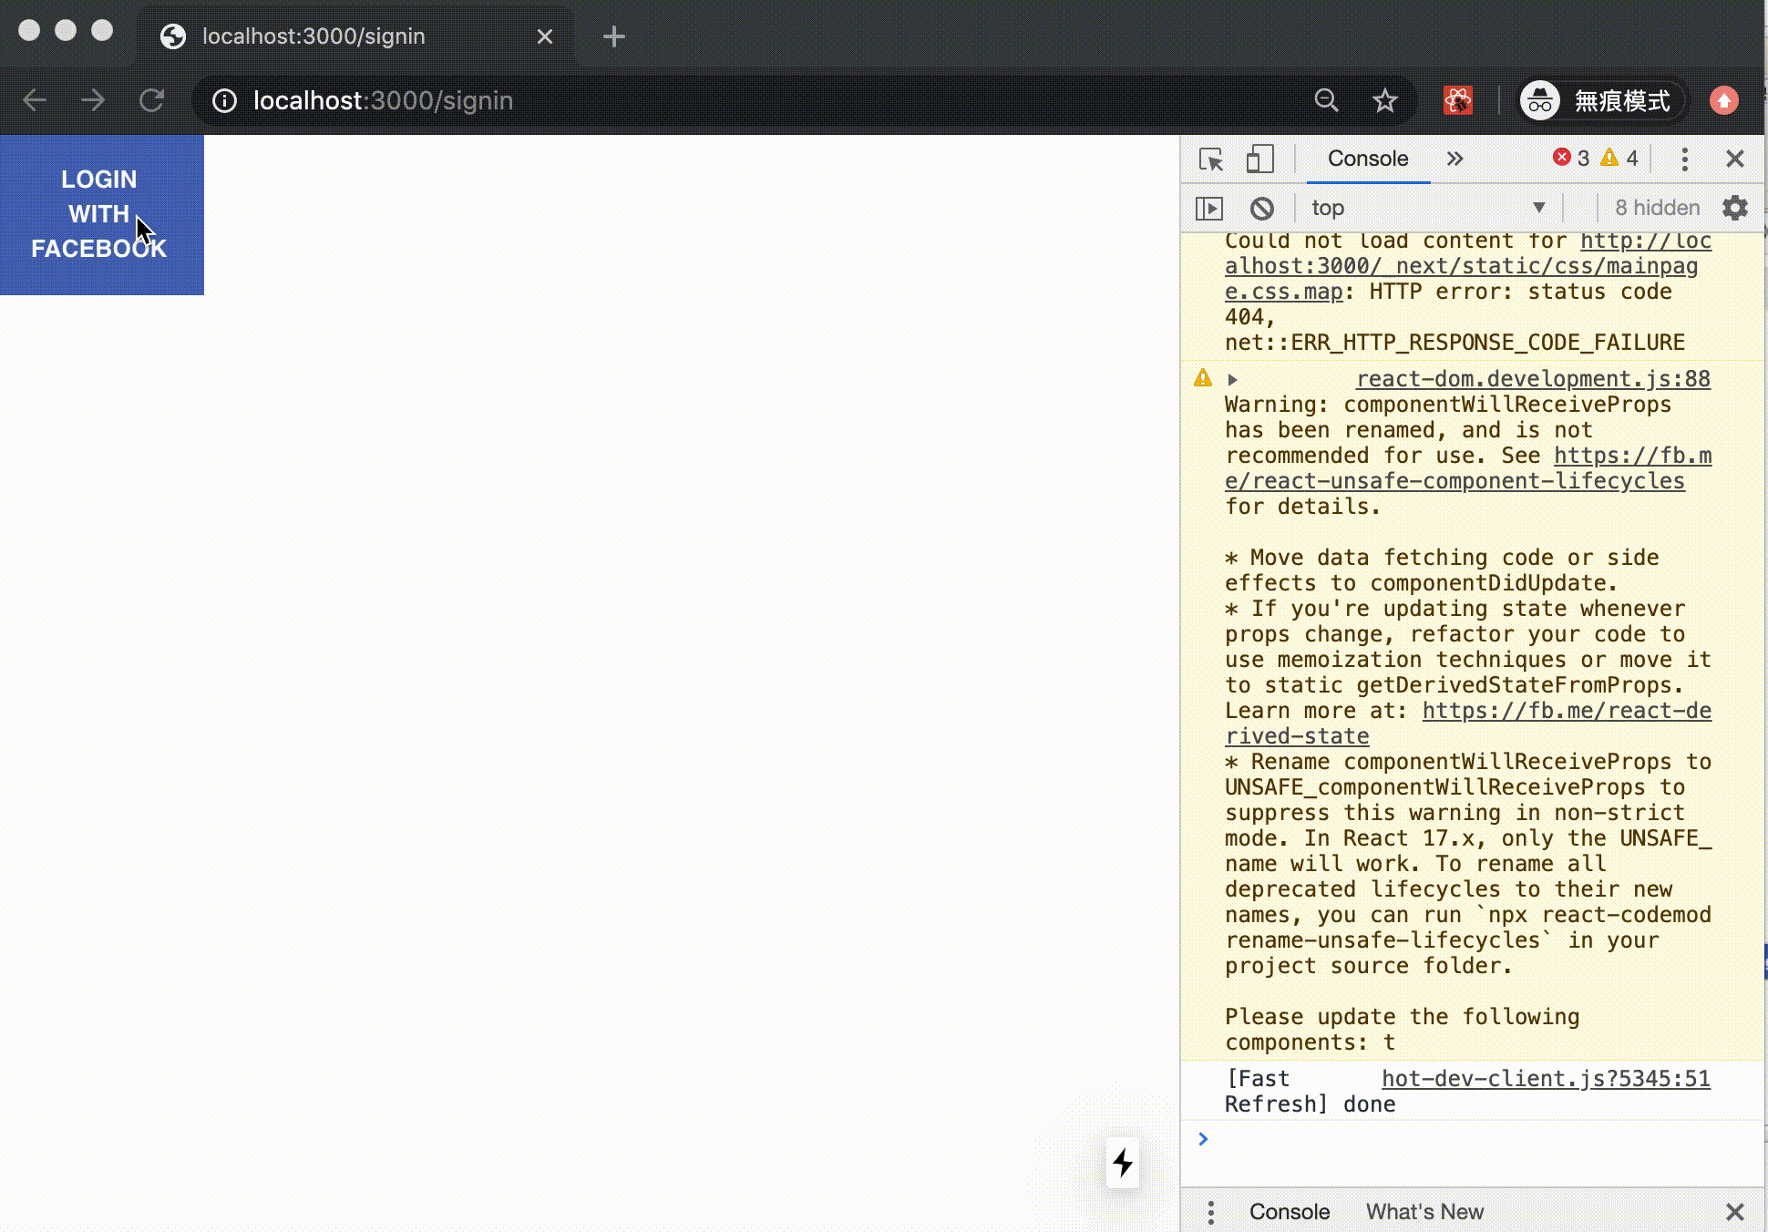
Task: Open hot-dev-client.js source link
Action: pyautogui.click(x=1545, y=1079)
